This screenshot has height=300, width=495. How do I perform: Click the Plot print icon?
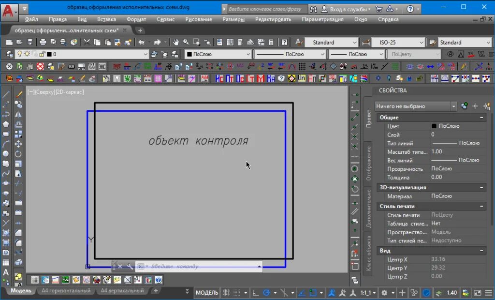click(43, 43)
